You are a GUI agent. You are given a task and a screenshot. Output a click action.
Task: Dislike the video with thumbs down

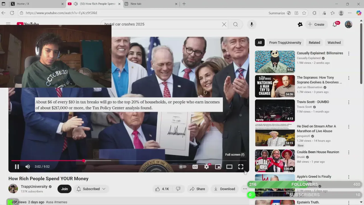tap(178, 189)
